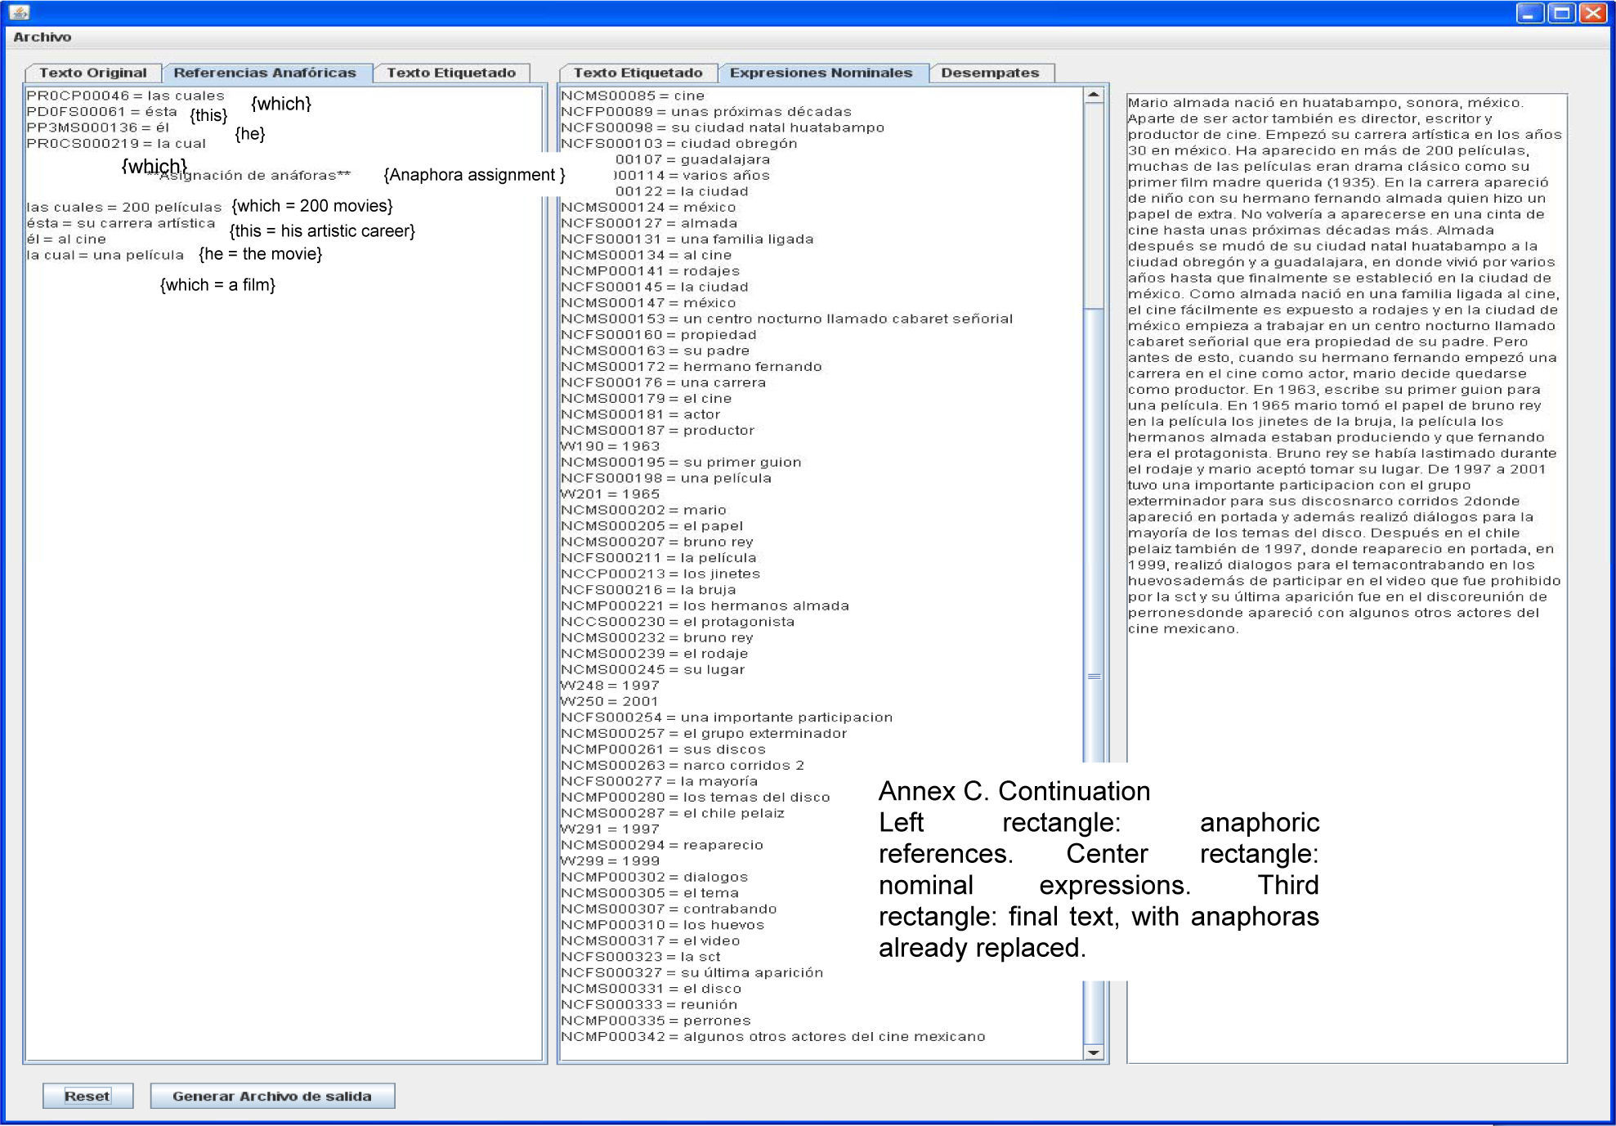Click the line 'las cuales = 200 películas'

(123, 208)
